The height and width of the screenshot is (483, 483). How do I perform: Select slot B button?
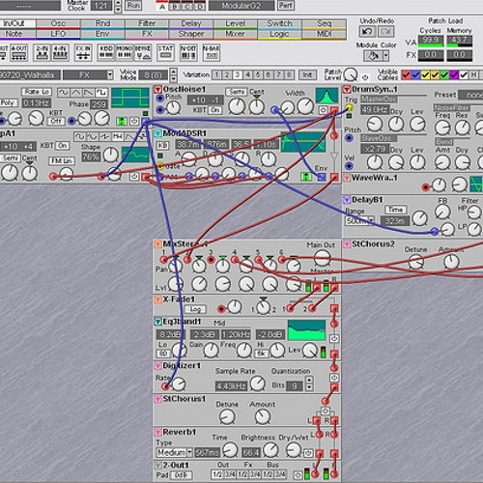pos(175,7)
